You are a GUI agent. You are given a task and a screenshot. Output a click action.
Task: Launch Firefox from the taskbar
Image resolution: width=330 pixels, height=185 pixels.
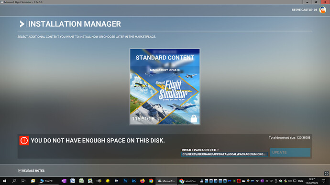pos(143,181)
